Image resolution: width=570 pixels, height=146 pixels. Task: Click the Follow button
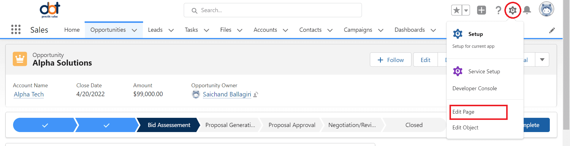pyautogui.click(x=390, y=60)
